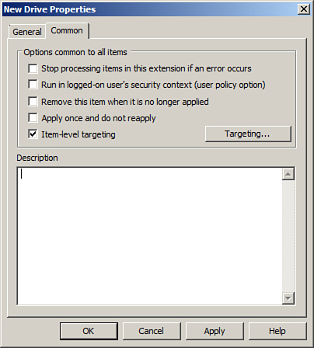
Task: Open the Targeting... editor button
Action: tap(248, 134)
